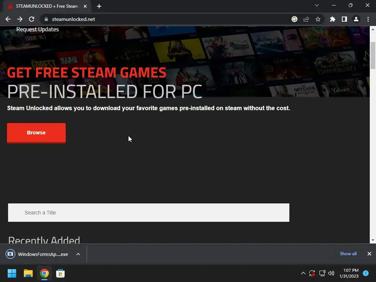Bookmark this tab with the star icon
Screen dimensions: 376x282
pos(318,19)
